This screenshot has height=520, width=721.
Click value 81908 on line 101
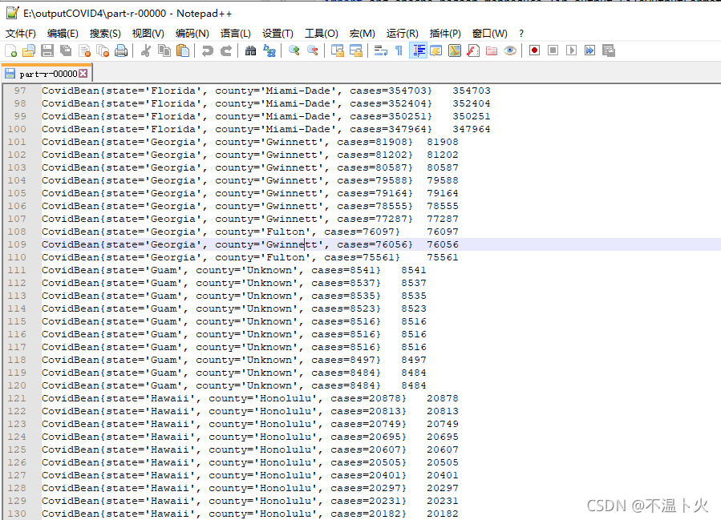pyautogui.click(x=443, y=142)
